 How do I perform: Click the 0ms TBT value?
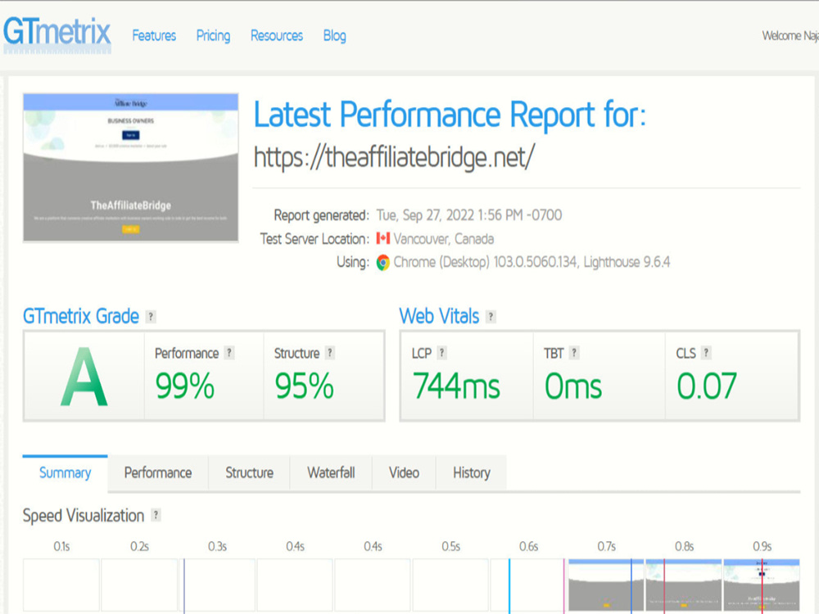573,386
